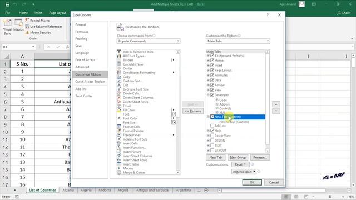Screen dimensions: 356x200
Task: Click new sheet plus button
Action: tap(206, 191)
